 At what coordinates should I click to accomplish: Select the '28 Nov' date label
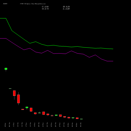click(x=64, y=124)
